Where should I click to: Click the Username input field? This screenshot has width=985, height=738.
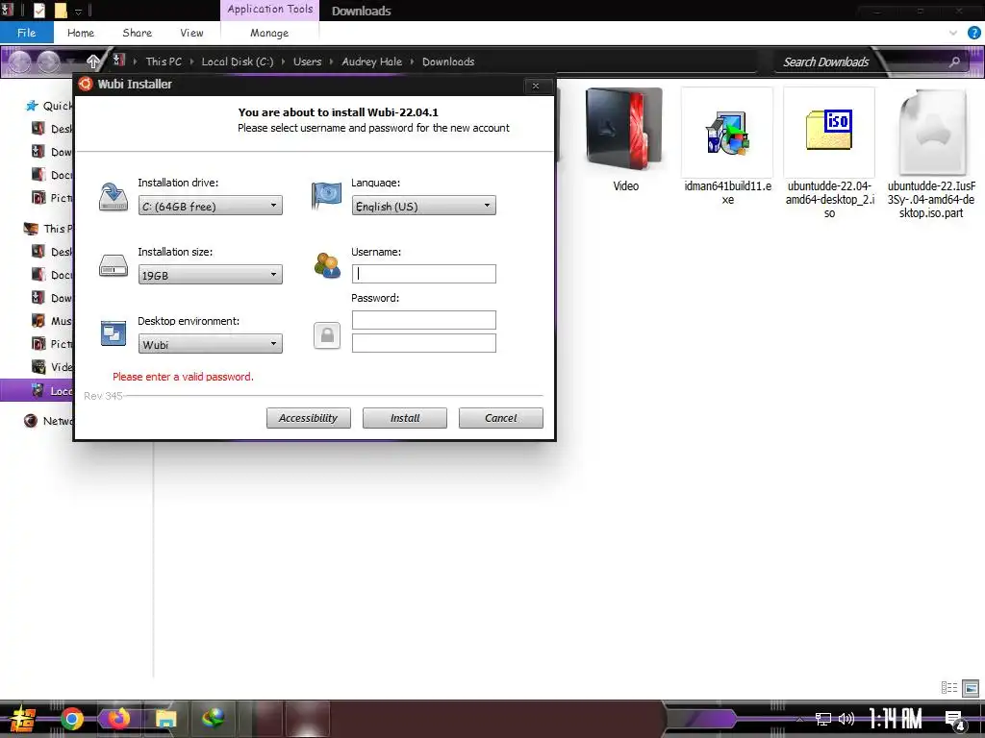[423, 274]
